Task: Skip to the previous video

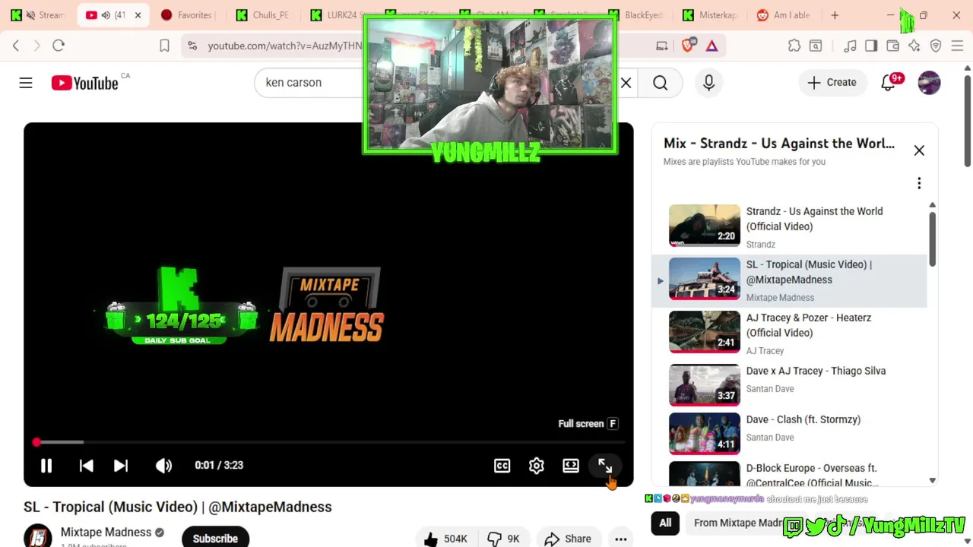Action: (x=87, y=466)
